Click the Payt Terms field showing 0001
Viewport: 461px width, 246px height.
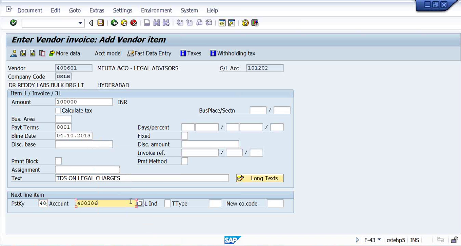(63, 127)
